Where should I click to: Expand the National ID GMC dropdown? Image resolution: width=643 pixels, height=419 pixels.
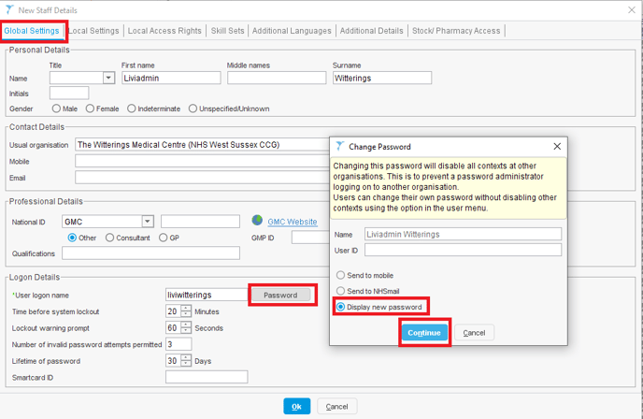click(147, 222)
